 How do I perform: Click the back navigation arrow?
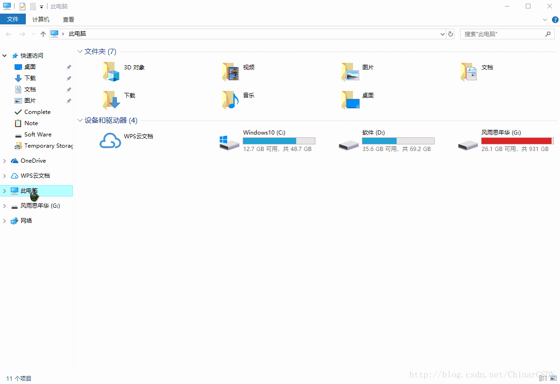pyautogui.click(x=8, y=34)
